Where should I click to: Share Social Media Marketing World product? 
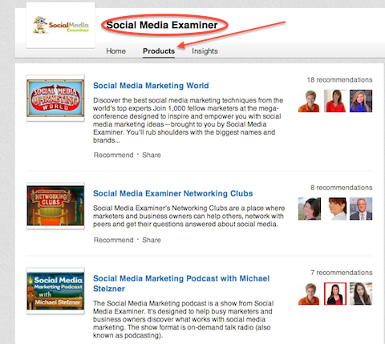pyautogui.click(x=152, y=155)
